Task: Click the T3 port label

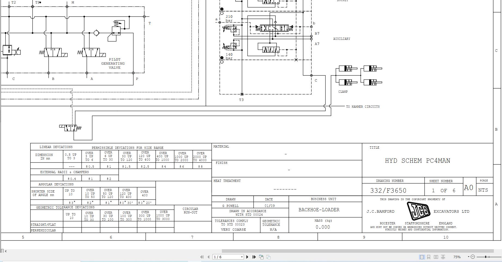Action: (241, 100)
